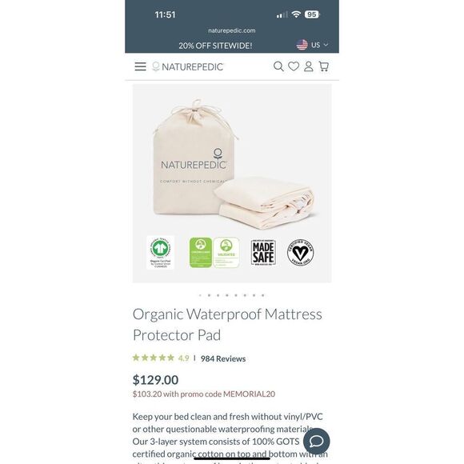464x464 pixels.
Task: Click the US flag icon
Action: point(302,45)
